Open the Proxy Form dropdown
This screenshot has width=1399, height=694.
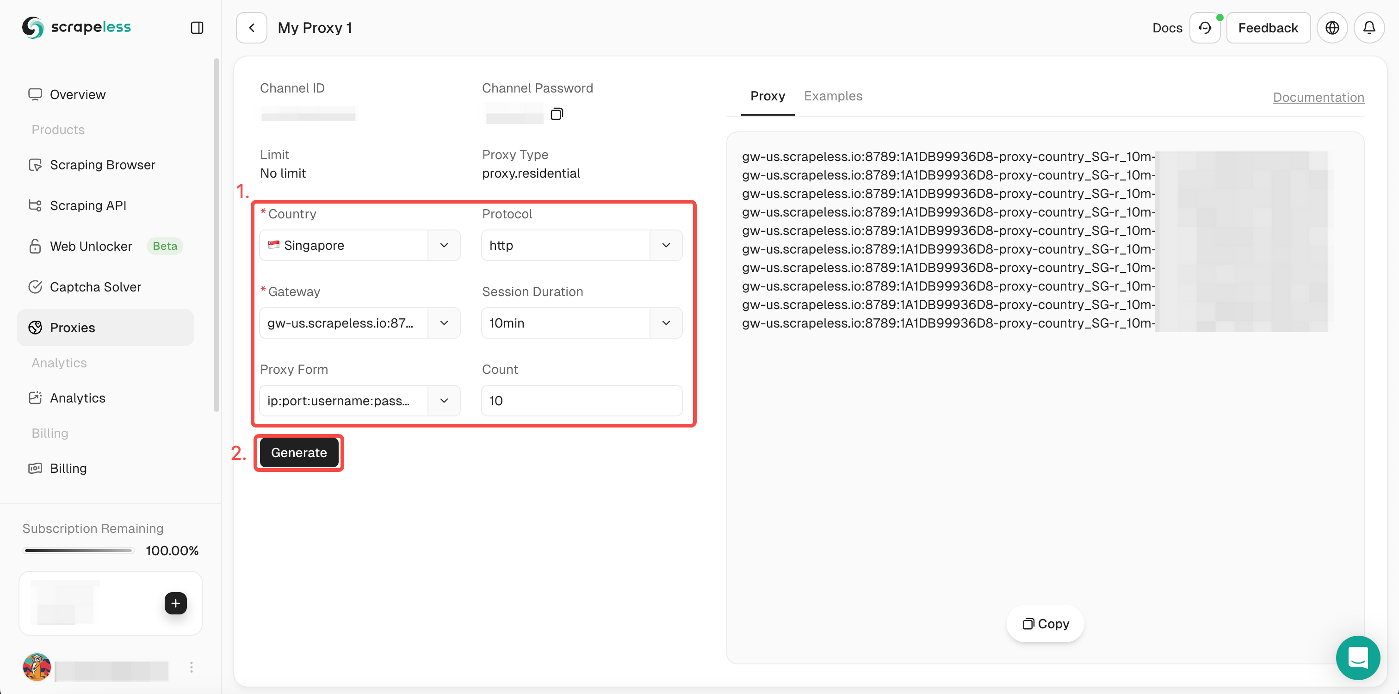tap(444, 401)
